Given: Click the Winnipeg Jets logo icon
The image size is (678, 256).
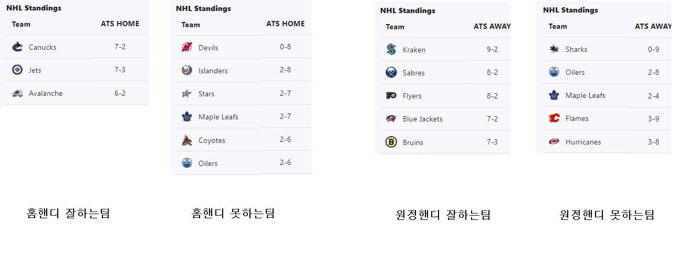Looking at the screenshot, I should pyautogui.click(x=17, y=70).
